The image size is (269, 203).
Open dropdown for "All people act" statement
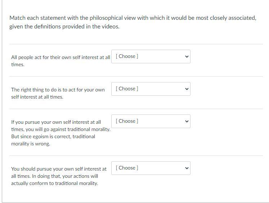tap(151, 57)
